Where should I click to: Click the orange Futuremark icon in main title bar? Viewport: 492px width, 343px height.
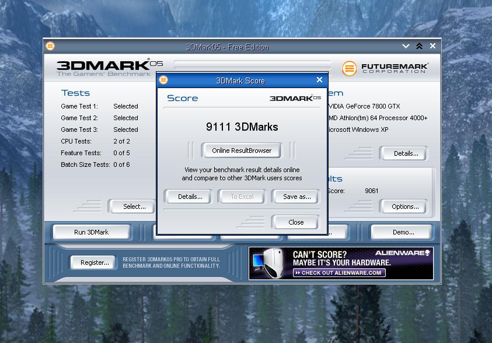point(50,46)
